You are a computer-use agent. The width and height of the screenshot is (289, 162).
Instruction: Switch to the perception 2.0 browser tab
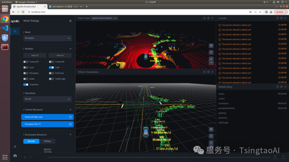click(65, 7)
